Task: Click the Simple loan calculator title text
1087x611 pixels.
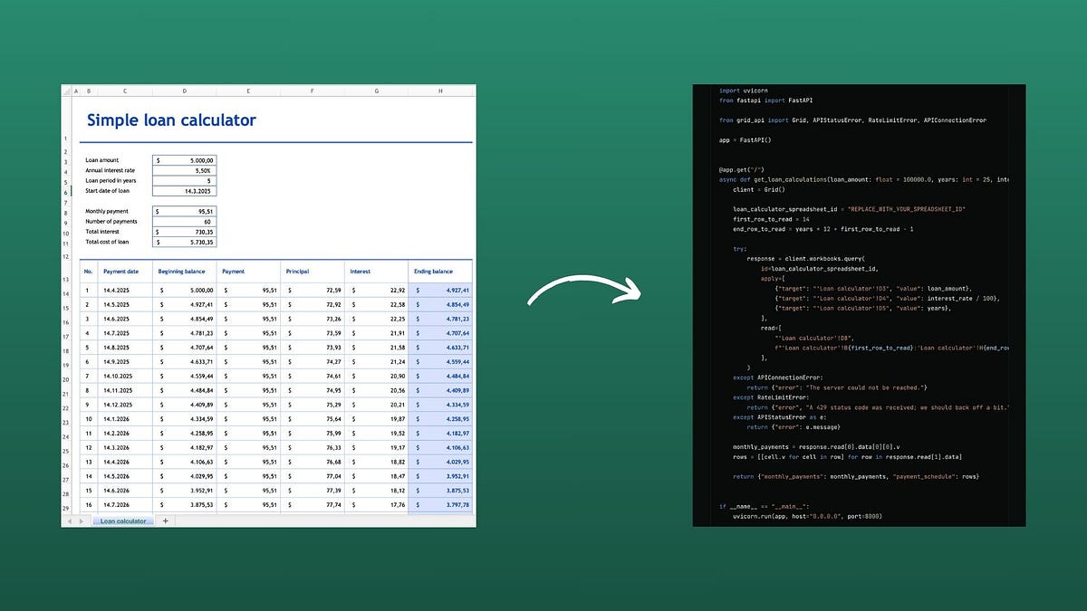Action: (172, 120)
